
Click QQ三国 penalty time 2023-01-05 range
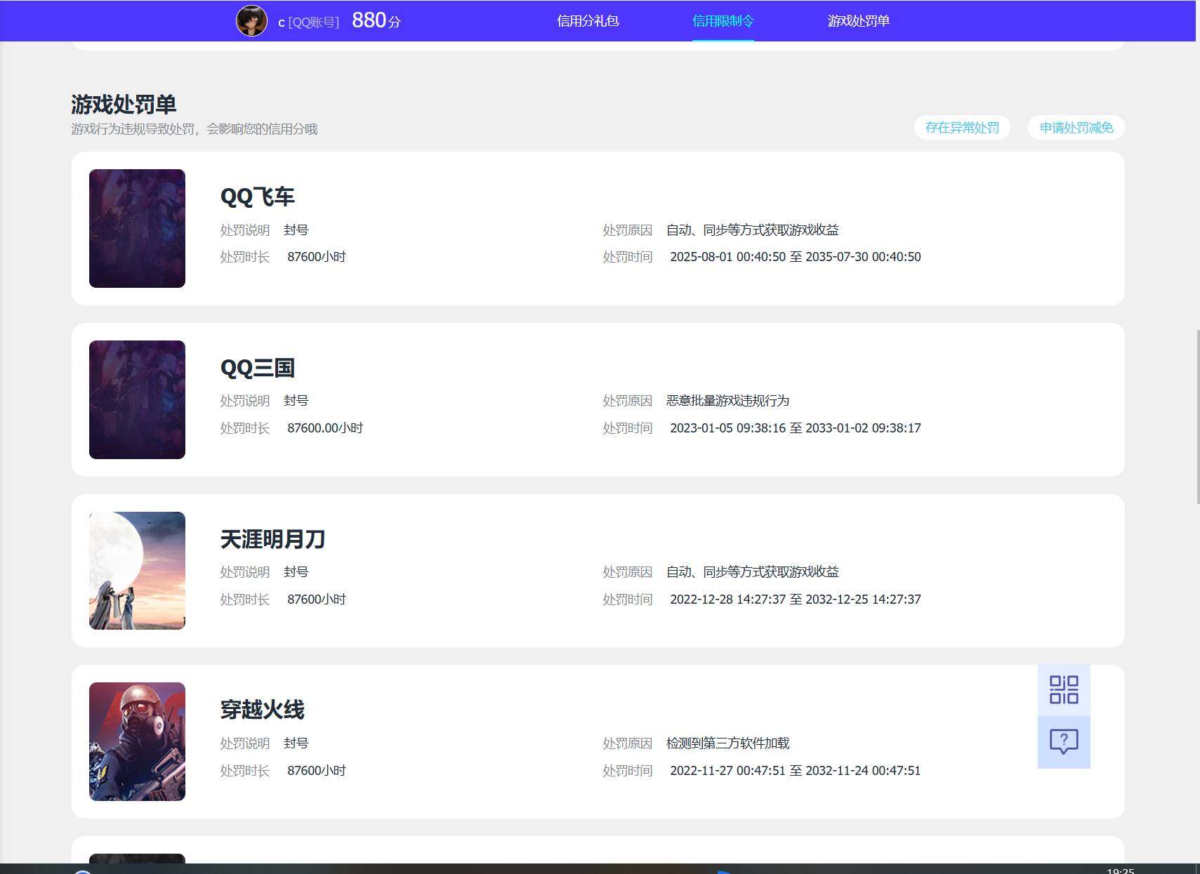(796, 428)
